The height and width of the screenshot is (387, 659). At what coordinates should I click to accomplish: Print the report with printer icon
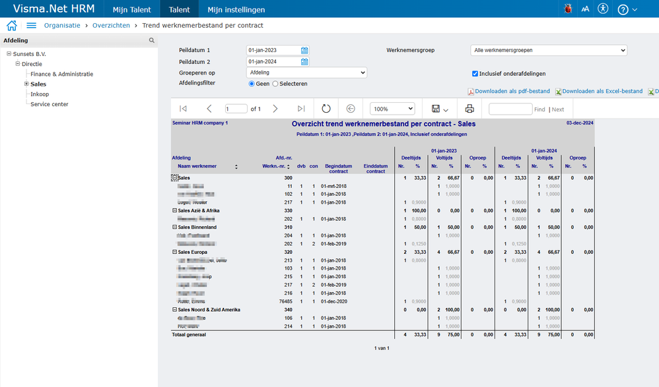[x=469, y=109]
